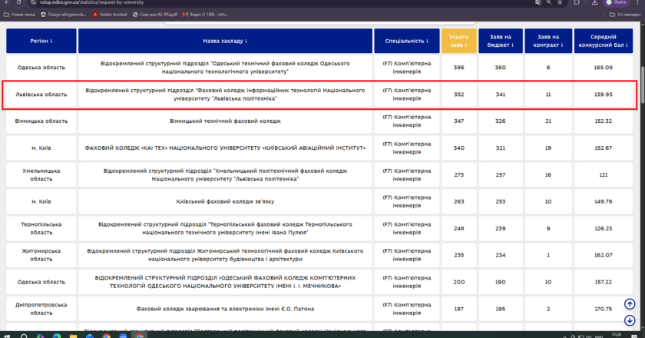Open the site information icon beside the URL

34,2
